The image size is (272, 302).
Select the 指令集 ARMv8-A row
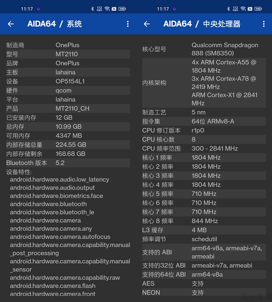(x=204, y=121)
